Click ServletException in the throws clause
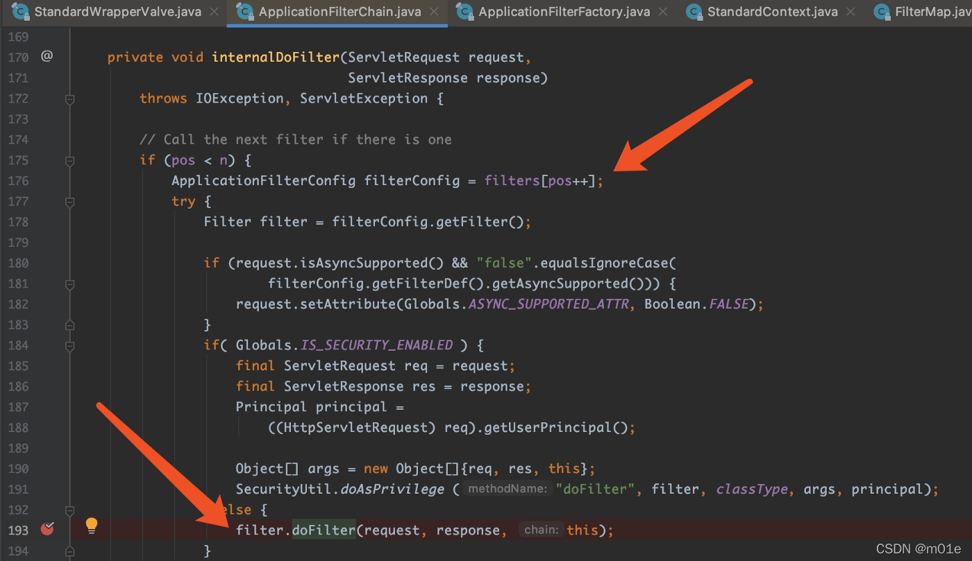This screenshot has height=561, width=972. click(364, 98)
